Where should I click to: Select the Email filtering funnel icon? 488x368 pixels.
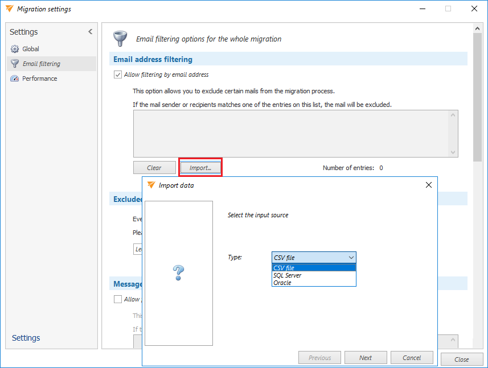click(15, 64)
